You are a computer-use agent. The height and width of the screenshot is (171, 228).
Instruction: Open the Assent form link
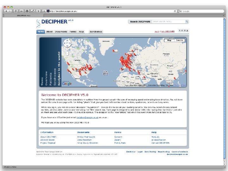(117, 140)
